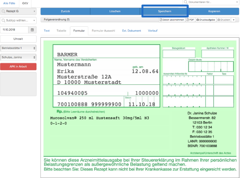
Task: Open the Text tab
Action: point(47,31)
